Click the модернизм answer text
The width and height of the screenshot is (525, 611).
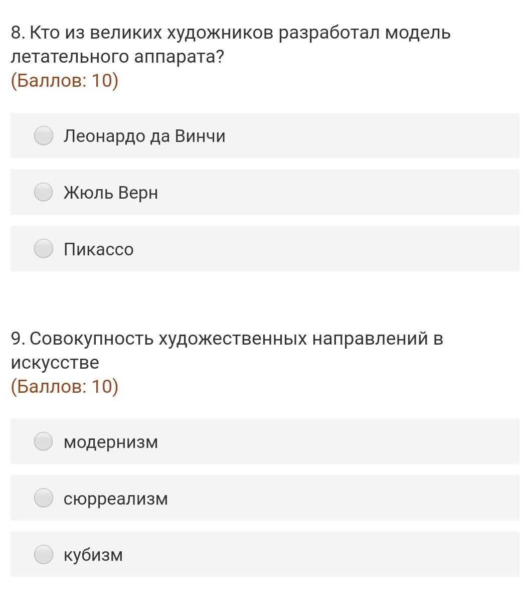tap(111, 442)
